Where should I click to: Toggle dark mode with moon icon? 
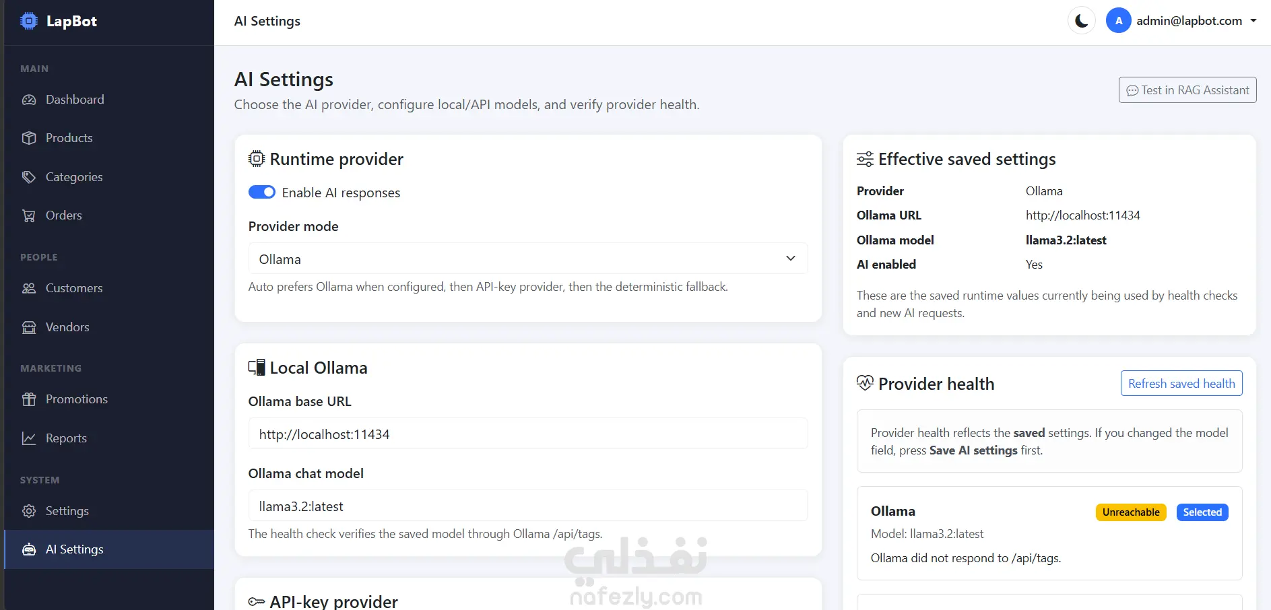tap(1081, 21)
